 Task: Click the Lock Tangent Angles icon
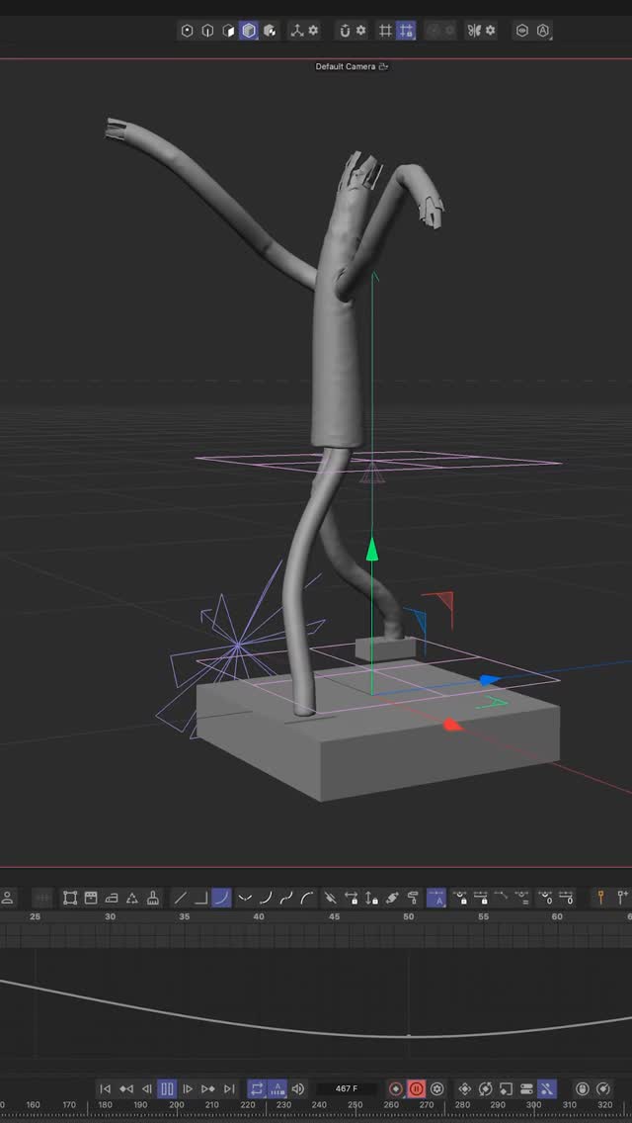351,898
